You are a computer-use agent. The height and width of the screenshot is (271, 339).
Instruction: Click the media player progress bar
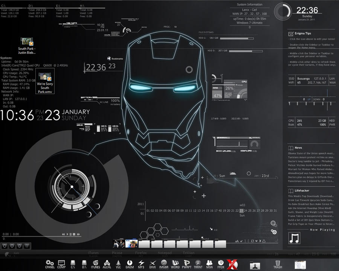[41, 237]
